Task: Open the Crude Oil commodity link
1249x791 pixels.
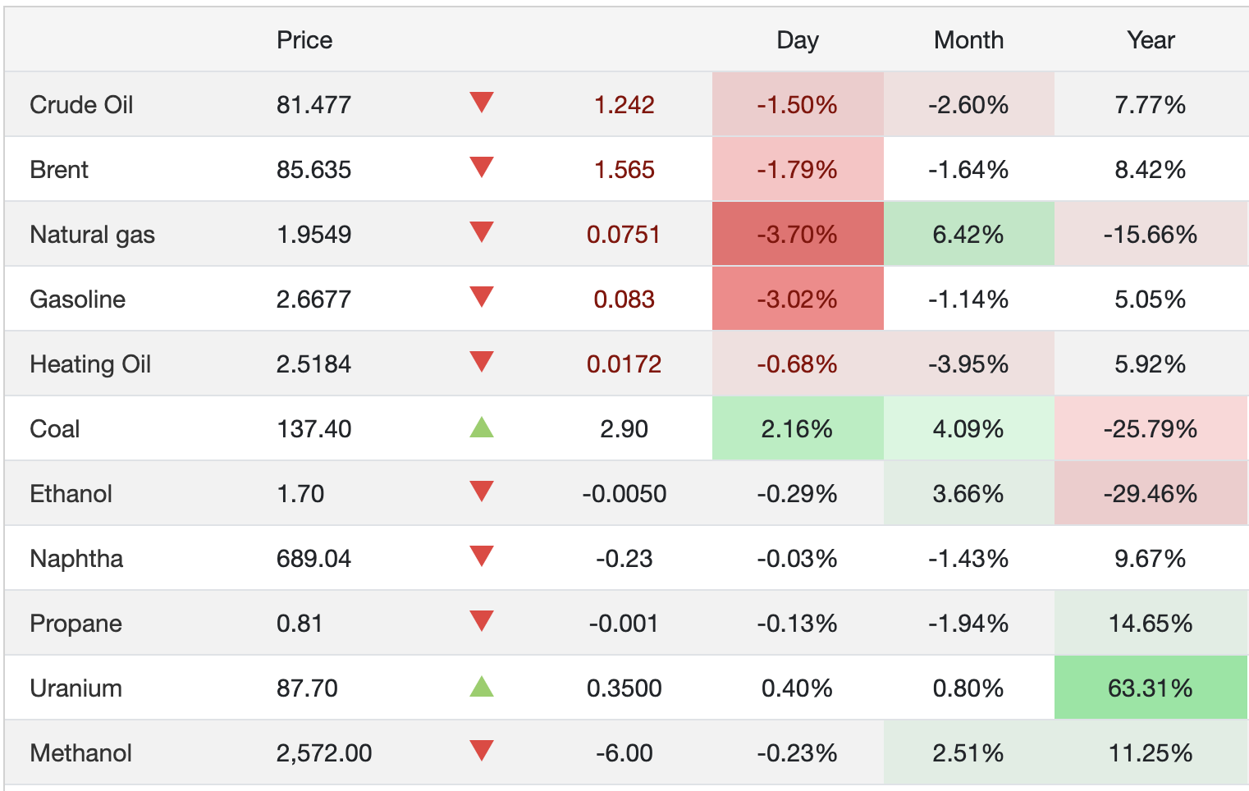Action: (x=81, y=105)
